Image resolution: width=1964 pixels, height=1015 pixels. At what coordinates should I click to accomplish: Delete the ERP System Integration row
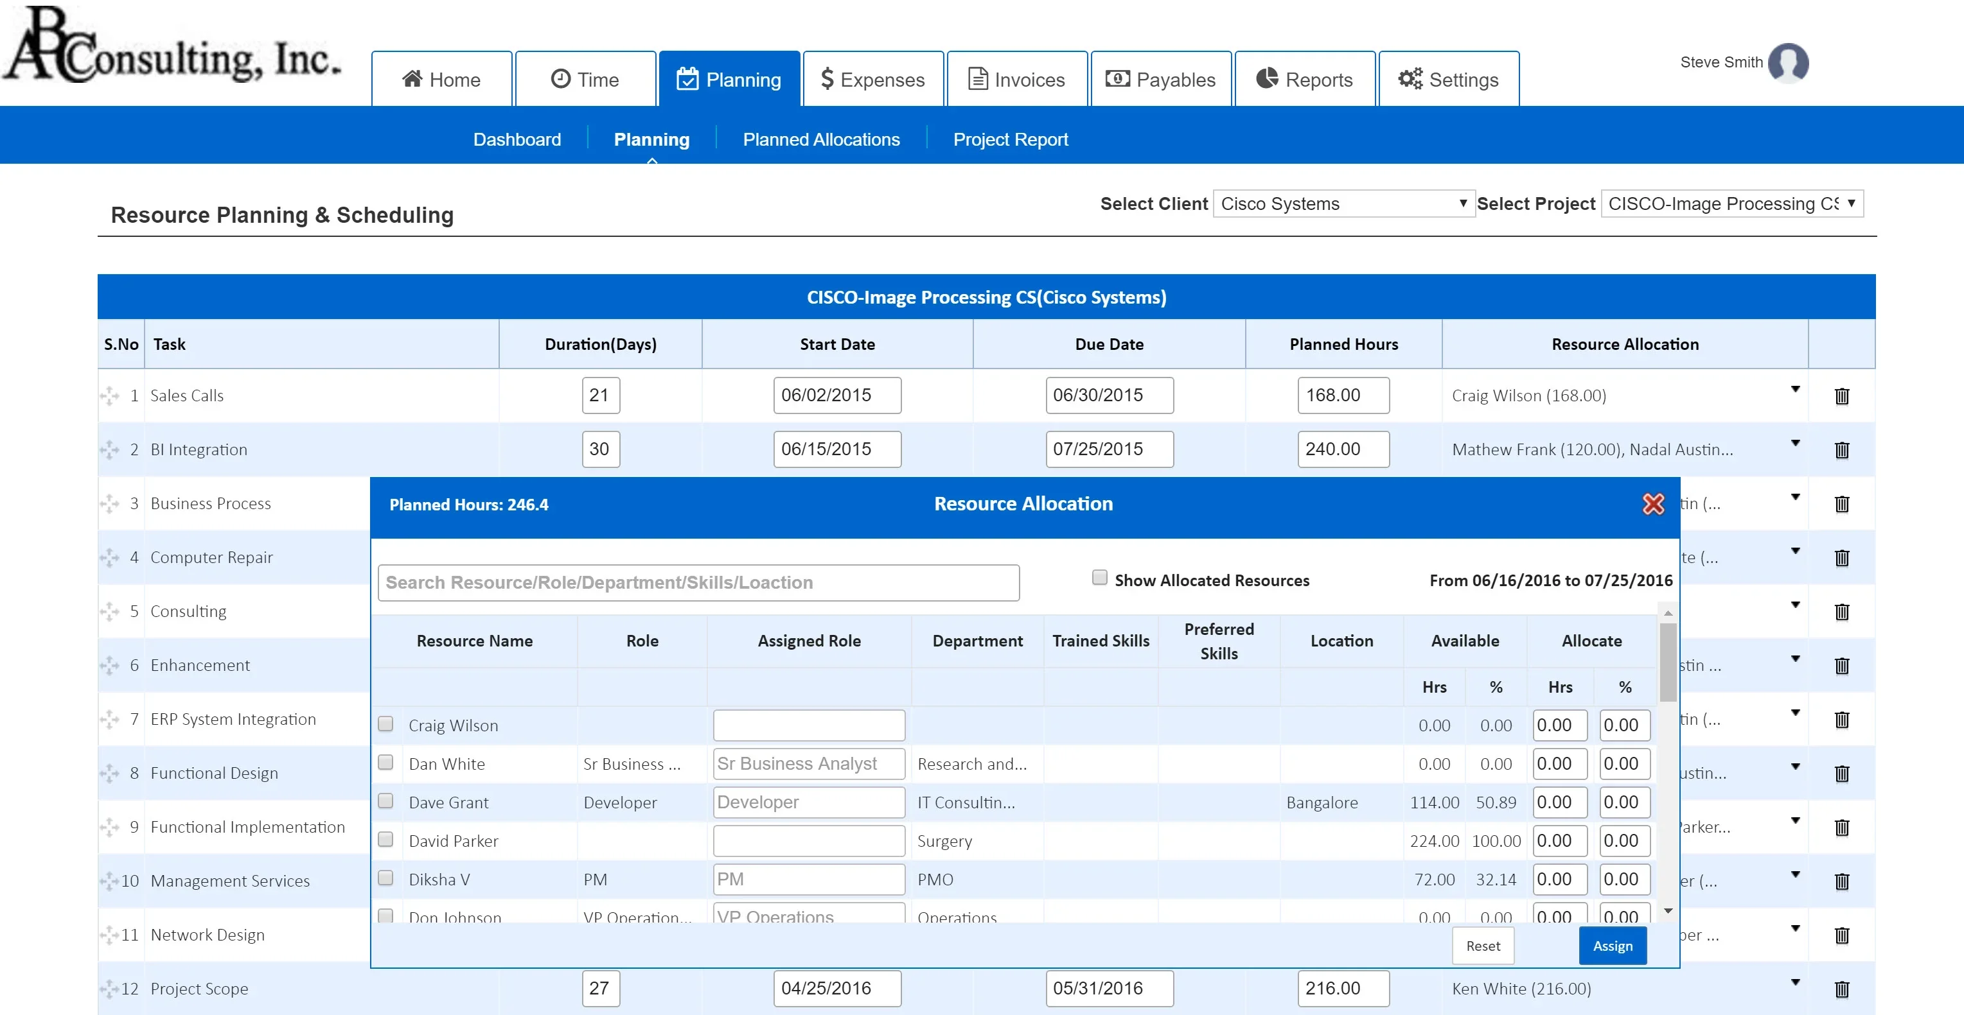click(1841, 719)
